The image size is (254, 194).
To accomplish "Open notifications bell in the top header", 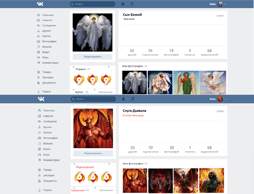I will 123,4.
